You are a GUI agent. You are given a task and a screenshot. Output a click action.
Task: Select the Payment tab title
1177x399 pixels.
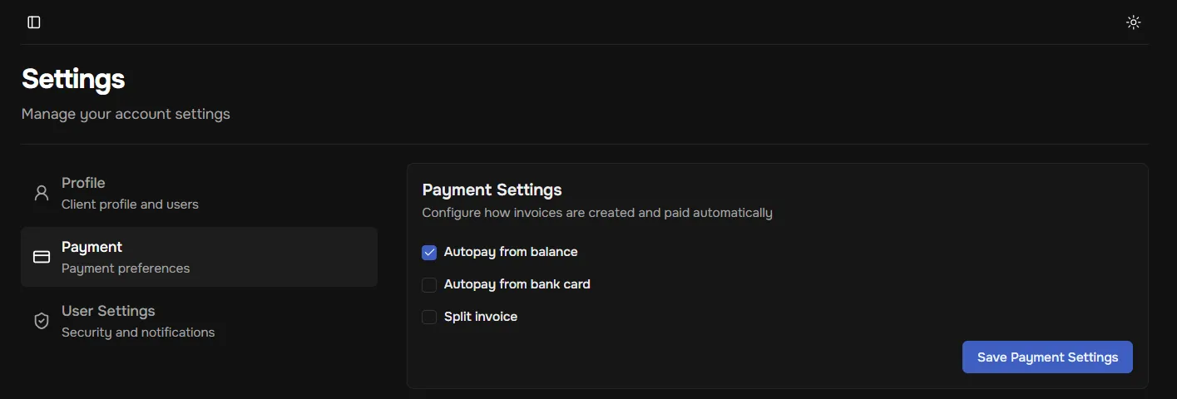(x=91, y=247)
